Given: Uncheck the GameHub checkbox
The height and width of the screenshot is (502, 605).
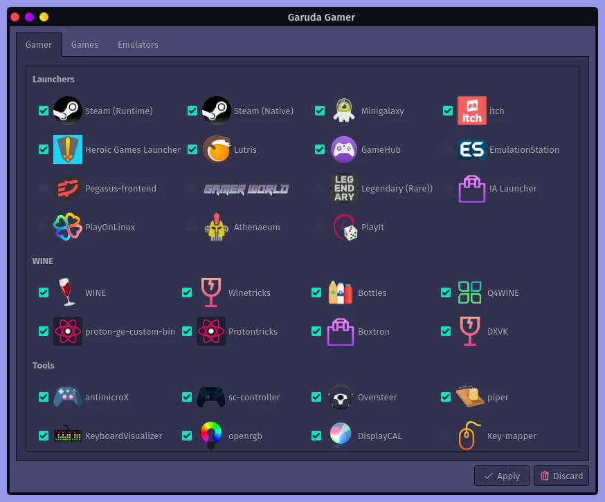Looking at the screenshot, I should (320, 149).
